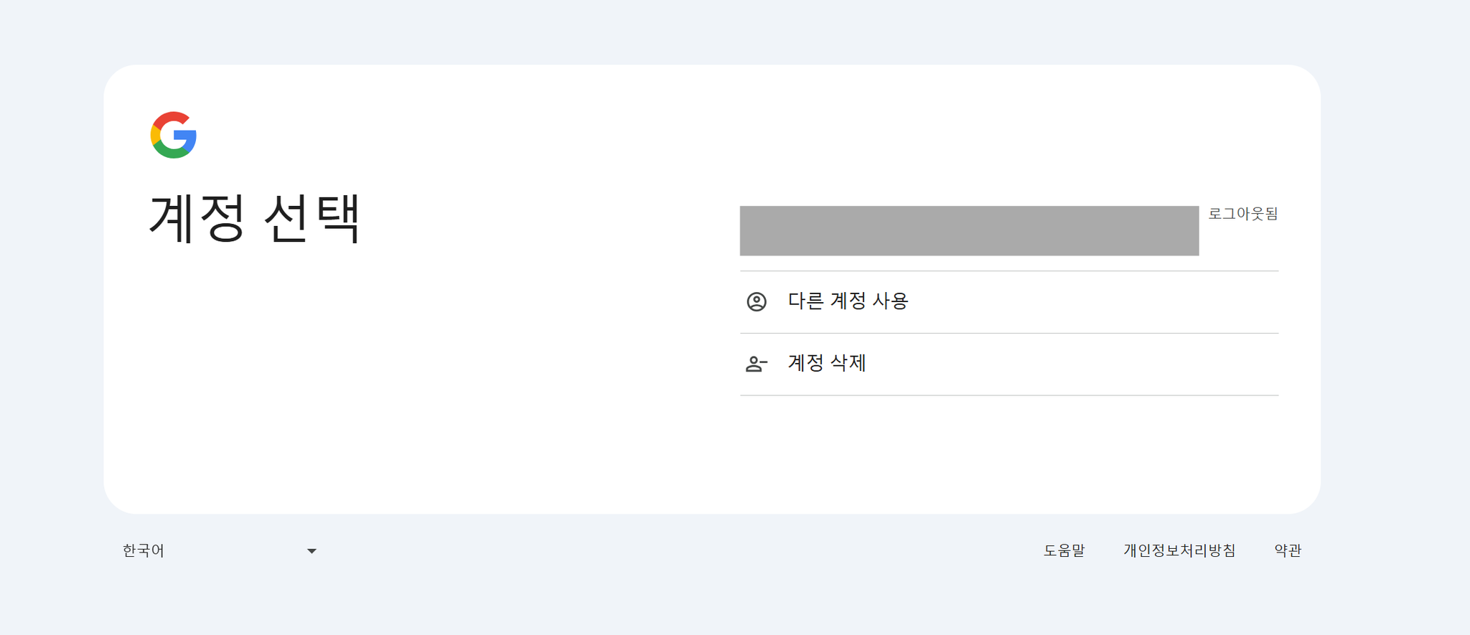Open the 한국어 language dropdown arrow
The height and width of the screenshot is (635, 1470).
[x=312, y=551]
